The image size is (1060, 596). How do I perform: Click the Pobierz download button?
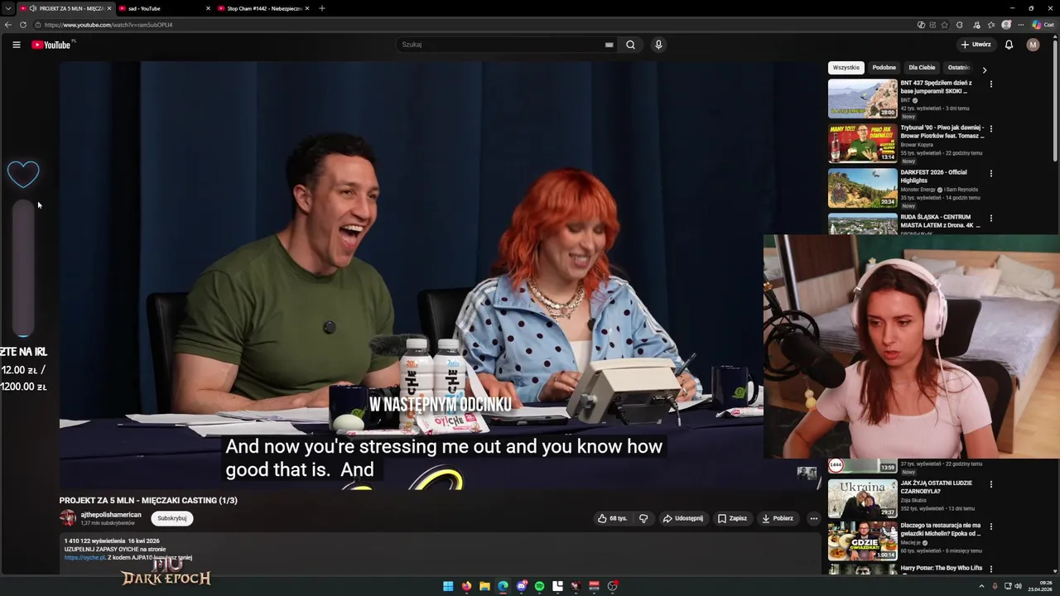click(778, 518)
